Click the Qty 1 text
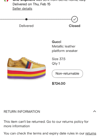 pyautogui.click(x=56, y=63)
